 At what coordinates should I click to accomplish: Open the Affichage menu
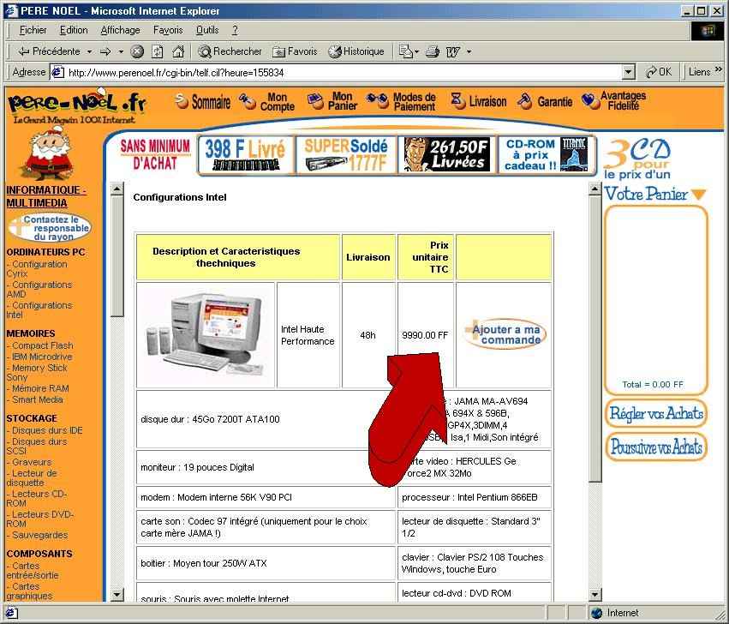pos(121,30)
